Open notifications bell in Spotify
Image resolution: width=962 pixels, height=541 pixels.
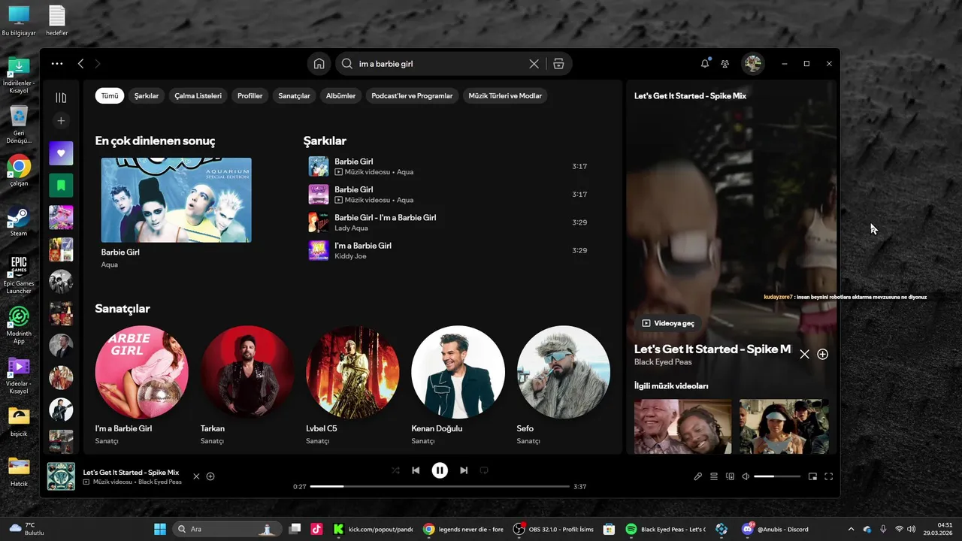[705, 64]
